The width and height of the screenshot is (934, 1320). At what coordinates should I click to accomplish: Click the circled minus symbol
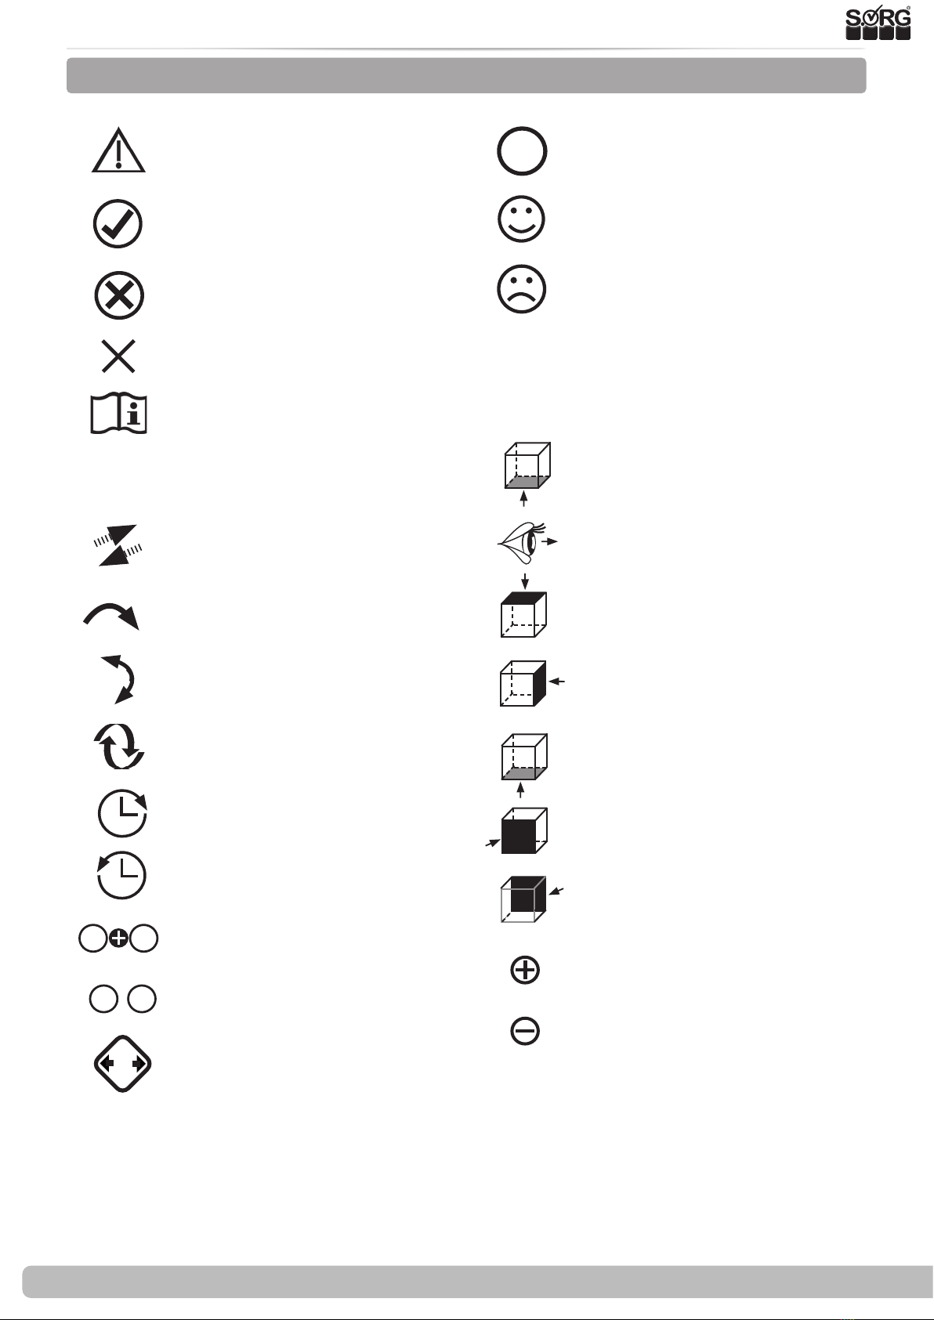pyautogui.click(x=524, y=1031)
